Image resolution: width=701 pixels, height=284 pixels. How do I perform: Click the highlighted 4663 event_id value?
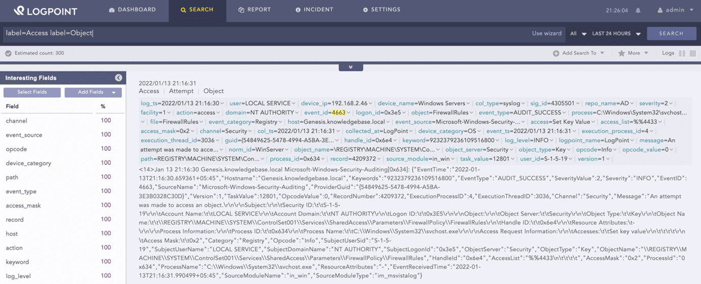338,112
